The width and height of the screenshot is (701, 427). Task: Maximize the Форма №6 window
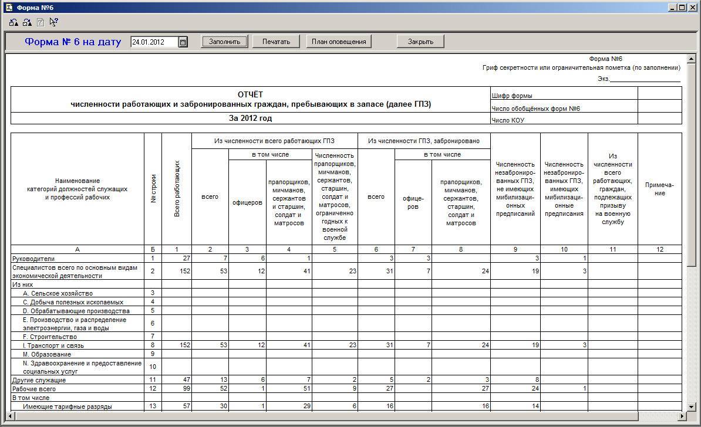click(682, 8)
